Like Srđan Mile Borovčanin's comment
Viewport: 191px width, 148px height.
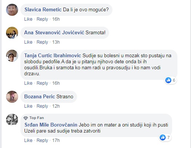point(28,140)
